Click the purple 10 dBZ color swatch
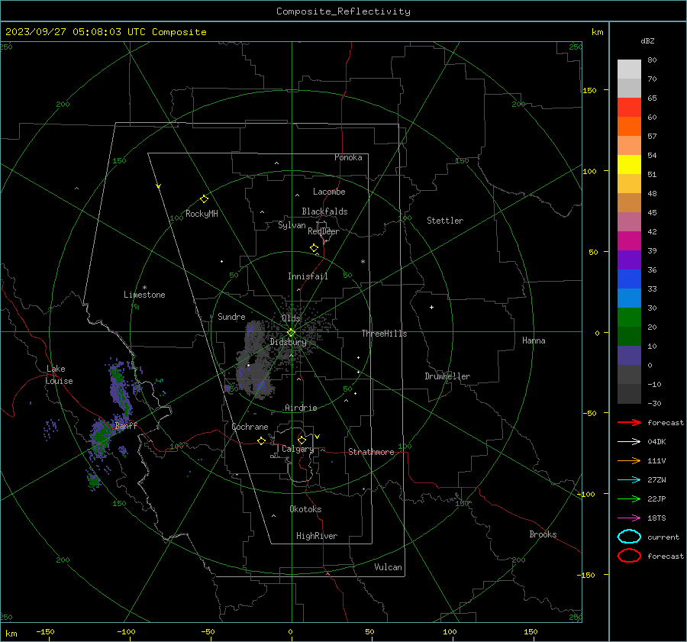Viewport: 687px width, 642px height. (x=629, y=355)
